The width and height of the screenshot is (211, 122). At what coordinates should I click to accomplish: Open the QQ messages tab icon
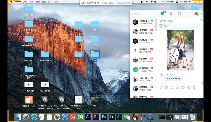pos(162,14)
